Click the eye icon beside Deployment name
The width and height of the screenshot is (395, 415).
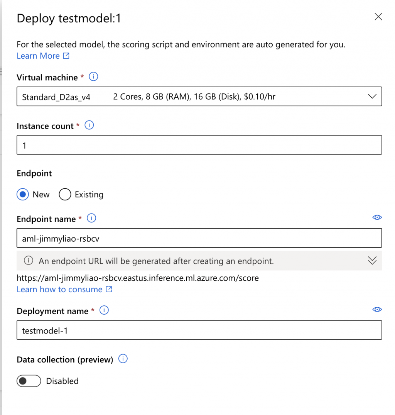(377, 310)
